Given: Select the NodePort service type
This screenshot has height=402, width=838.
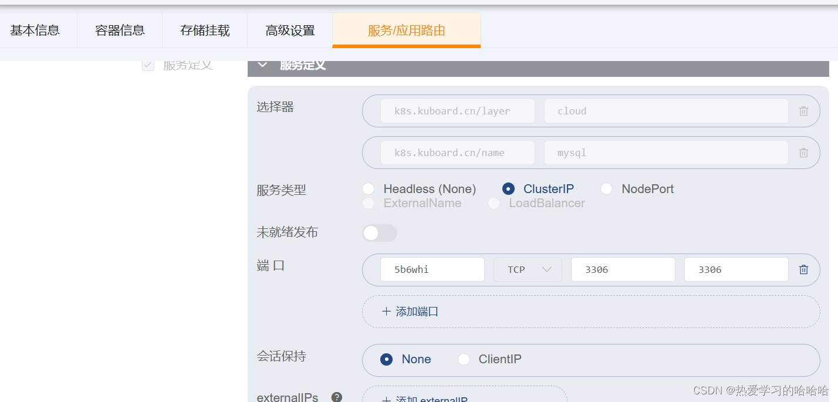Looking at the screenshot, I should click(x=606, y=188).
